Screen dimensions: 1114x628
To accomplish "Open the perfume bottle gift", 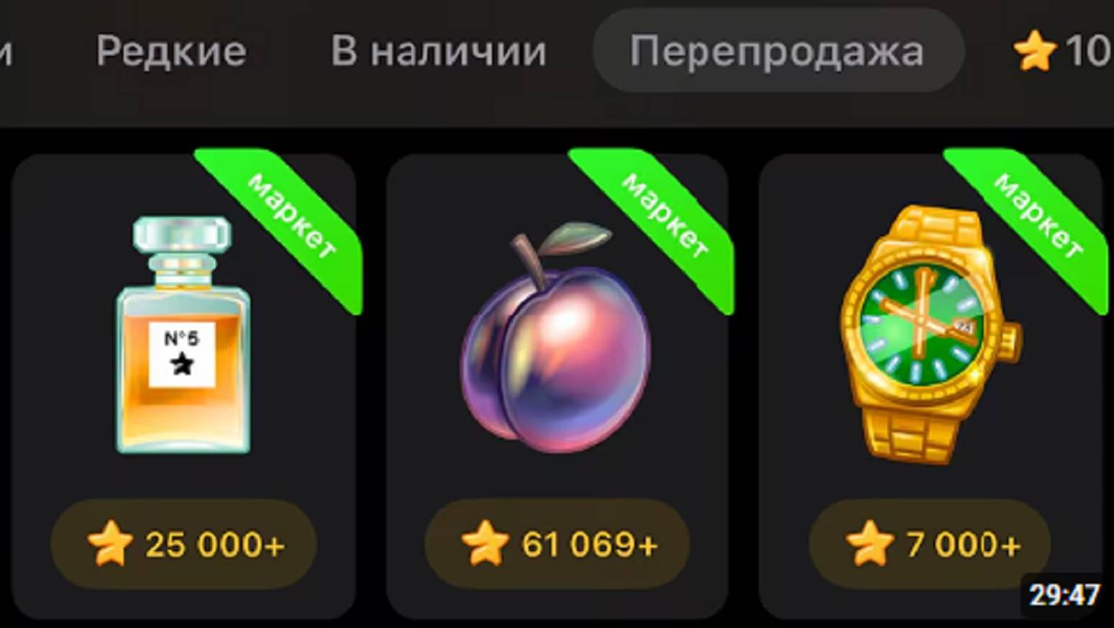I will coord(183,335).
